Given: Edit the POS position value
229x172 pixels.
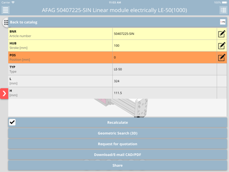Looking at the screenshot, I should [x=222, y=57].
